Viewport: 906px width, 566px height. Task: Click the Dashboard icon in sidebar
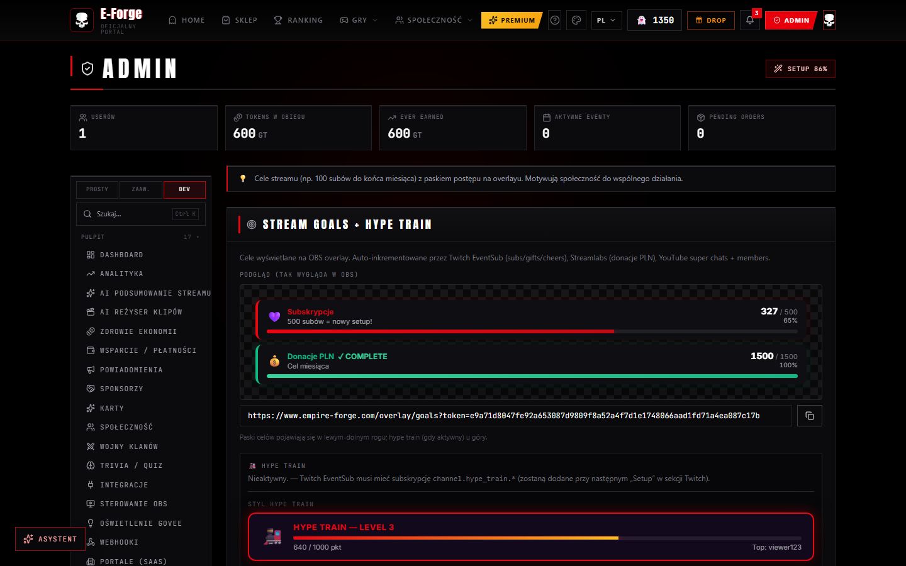[x=91, y=255]
